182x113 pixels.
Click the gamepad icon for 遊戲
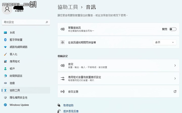[x=5, y=83]
